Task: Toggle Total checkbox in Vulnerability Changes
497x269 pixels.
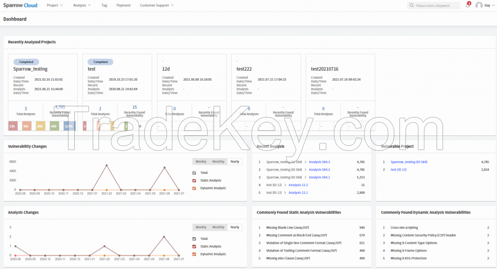Action: (x=194, y=173)
